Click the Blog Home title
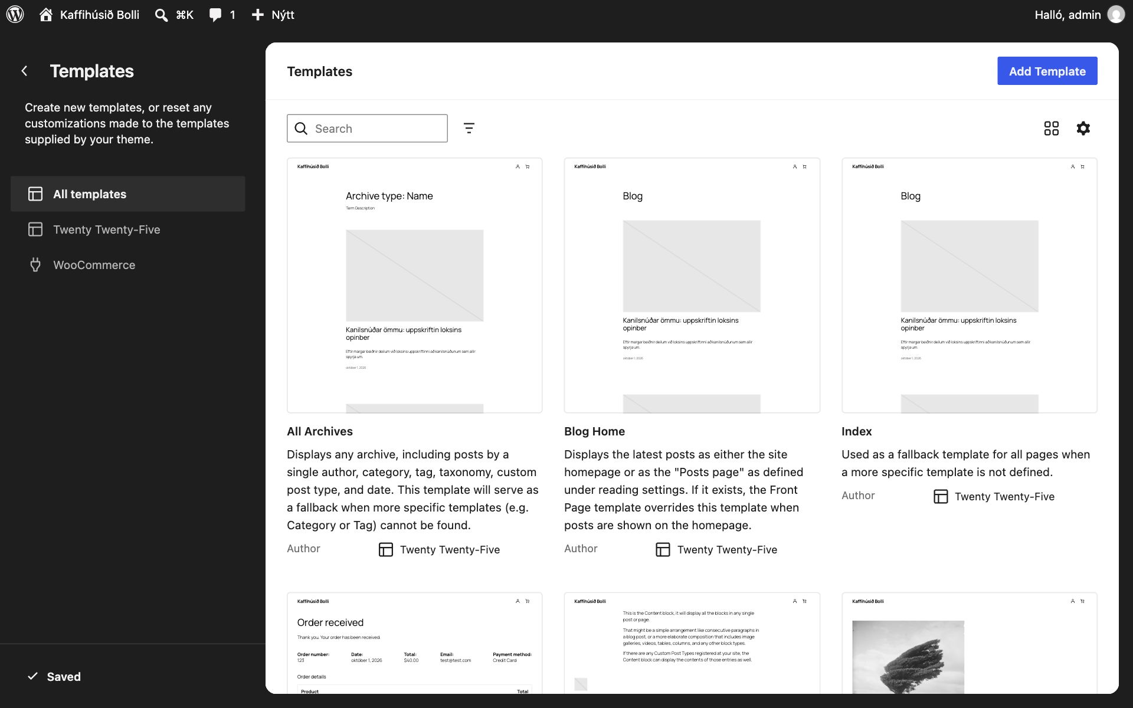This screenshot has height=708, width=1133. [x=594, y=431]
